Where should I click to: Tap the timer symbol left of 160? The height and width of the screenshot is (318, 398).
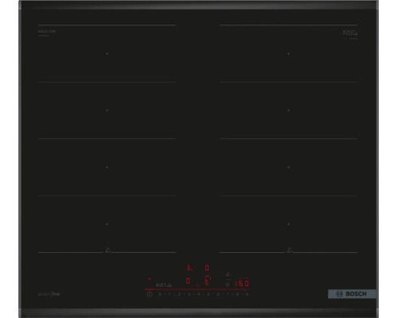[228, 285]
